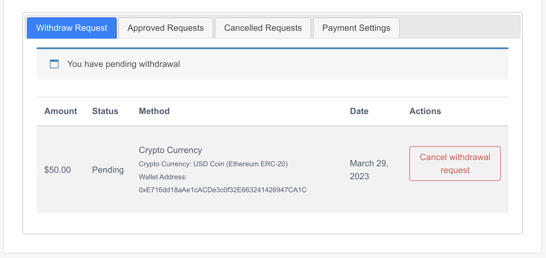Click the Amount column header
546x258 pixels.
tap(61, 111)
